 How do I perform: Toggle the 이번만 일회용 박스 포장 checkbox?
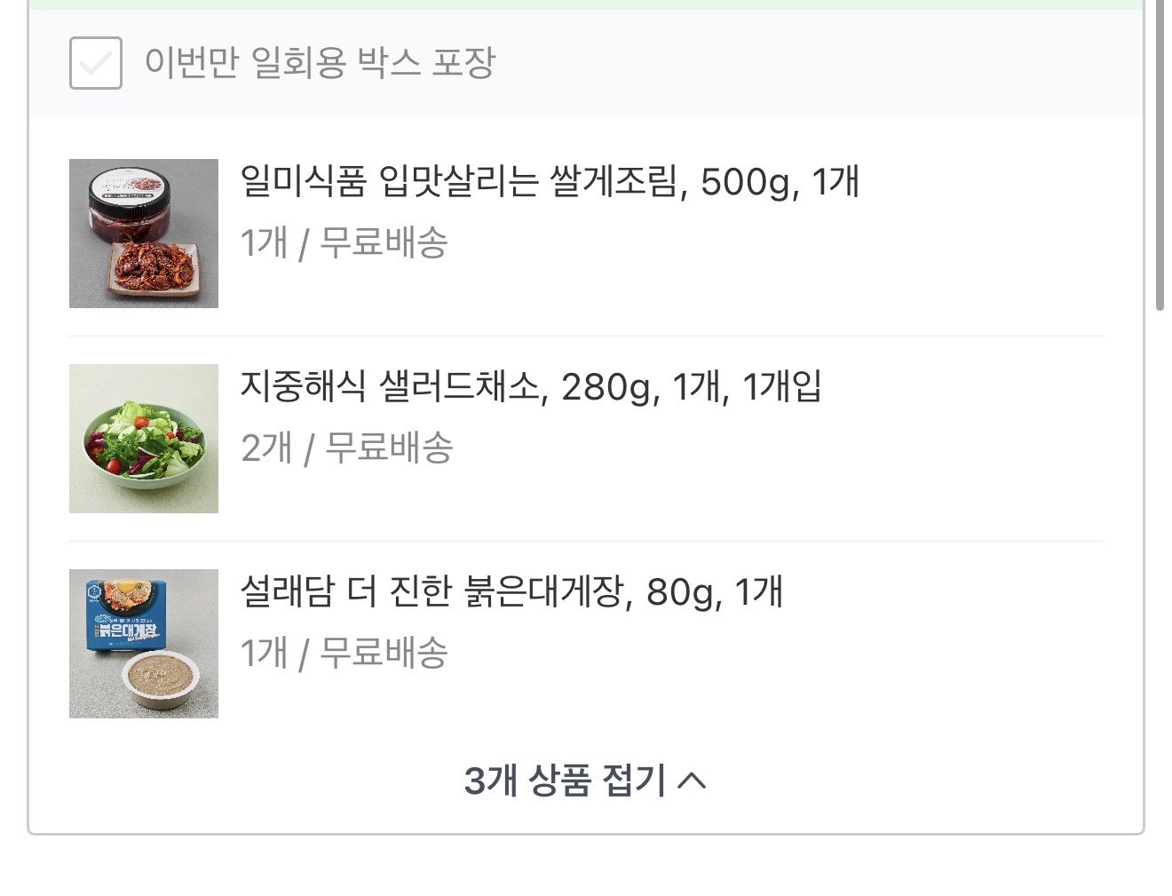click(96, 63)
